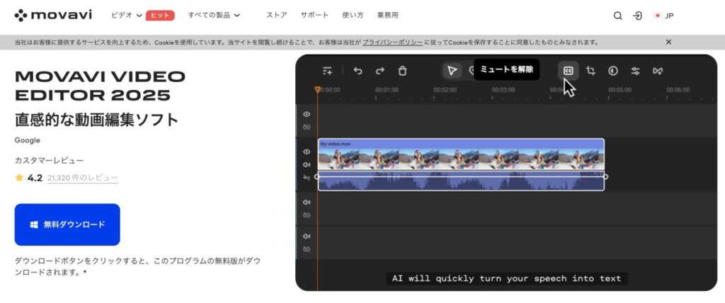Image resolution: width=725 pixels, height=303 pixels.
Task: Click the "Google" text under the heading
Action: coord(28,140)
